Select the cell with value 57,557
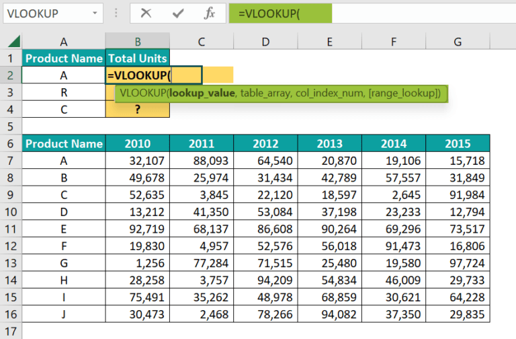This screenshot has height=339, width=516. (x=394, y=178)
